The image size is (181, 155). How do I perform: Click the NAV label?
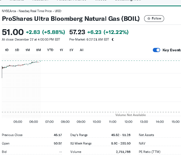click(x=142, y=143)
